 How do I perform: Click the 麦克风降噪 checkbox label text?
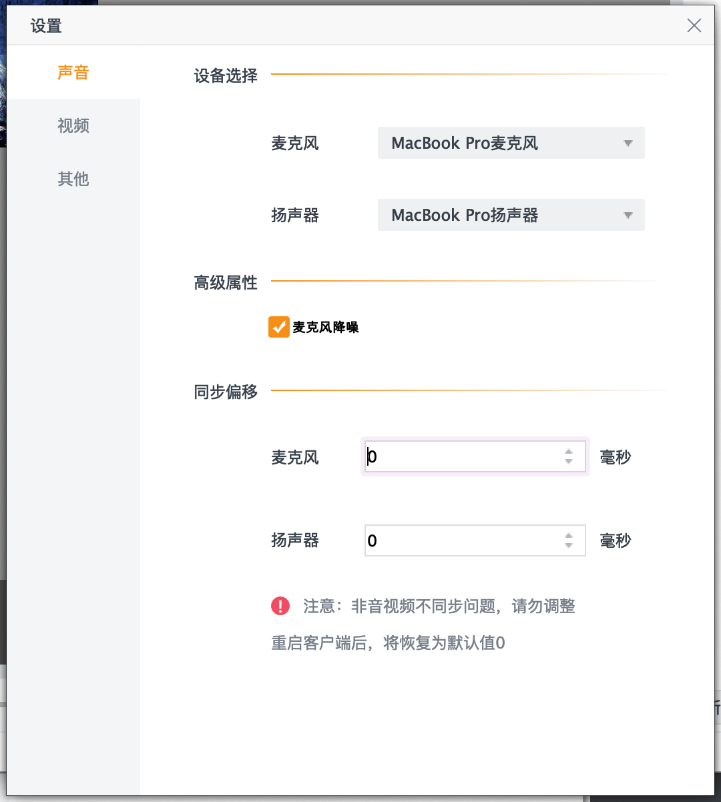coord(326,328)
